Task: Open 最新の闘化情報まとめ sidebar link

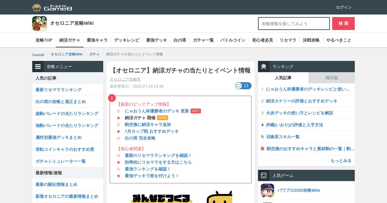Action: pos(56,184)
